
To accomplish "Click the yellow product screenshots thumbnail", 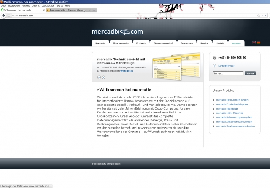I will coord(176,67).
